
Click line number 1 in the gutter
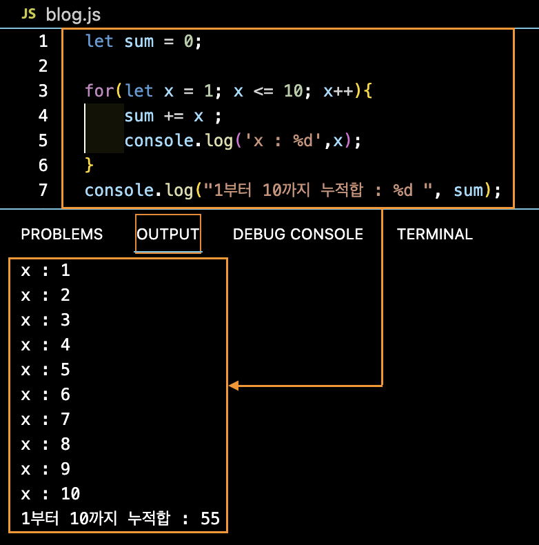(x=43, y=41)
